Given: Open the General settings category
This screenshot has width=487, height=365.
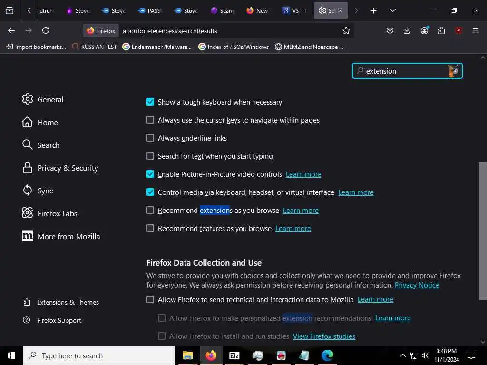Looking at the screenshot, I should click(x=43, y=99).
